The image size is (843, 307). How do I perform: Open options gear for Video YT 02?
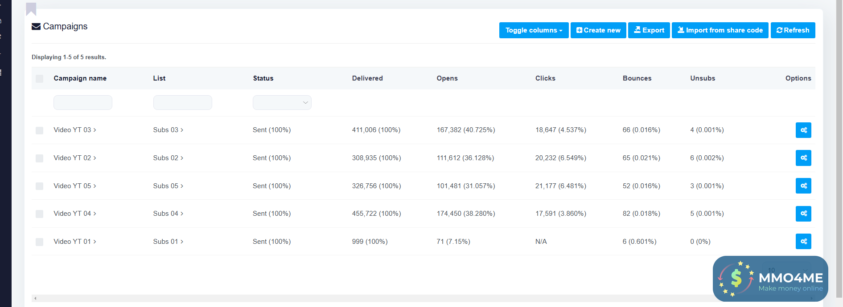coord(803,158)
